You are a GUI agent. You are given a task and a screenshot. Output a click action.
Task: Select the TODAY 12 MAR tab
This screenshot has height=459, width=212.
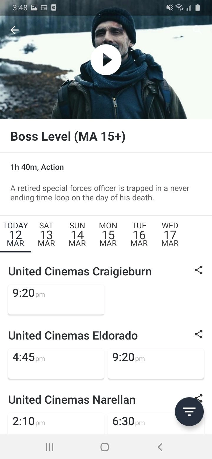[x=15, y=235]
